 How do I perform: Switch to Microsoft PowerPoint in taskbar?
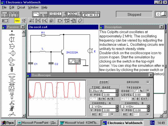pyautogui.click(x=37, y=123)
